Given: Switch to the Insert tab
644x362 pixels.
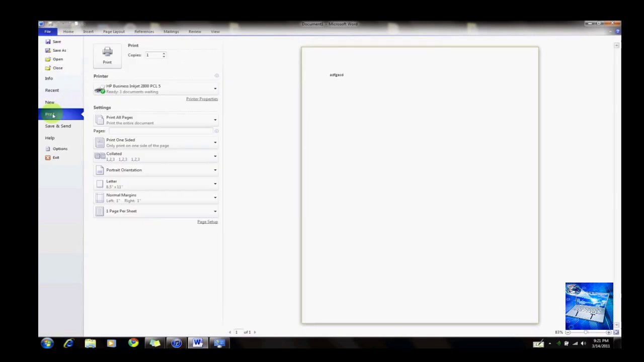Looking at the screenshot, I should (x=89, y=32).
